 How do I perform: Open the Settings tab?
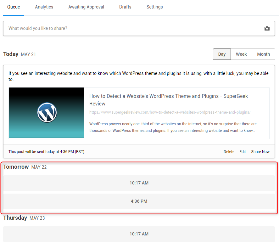pos(155,7)
